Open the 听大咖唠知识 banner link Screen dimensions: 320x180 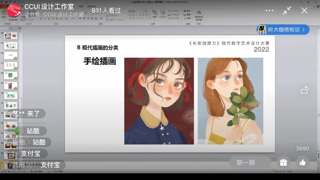[283, 30]
